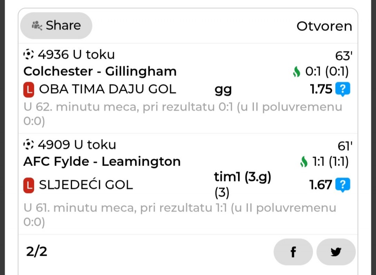The width and height of the screenshot is (376, 275).
Task: Open Colchester - Gillingham match
Action: point(100,72)
